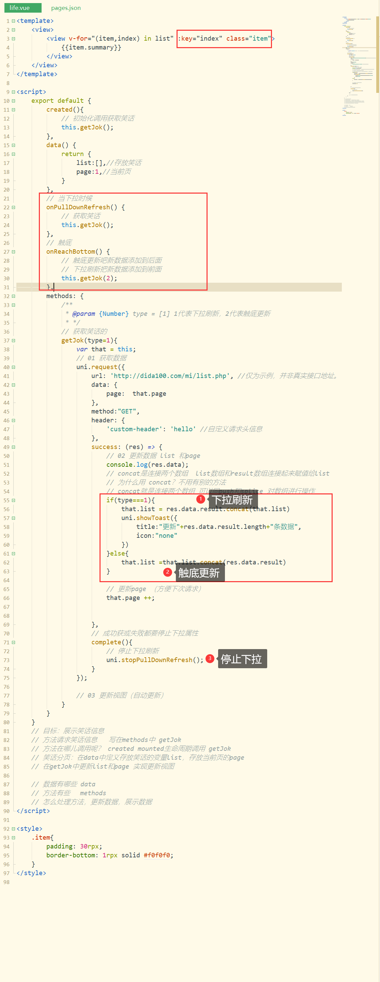Click 'page:1,' on line 18

89,172
